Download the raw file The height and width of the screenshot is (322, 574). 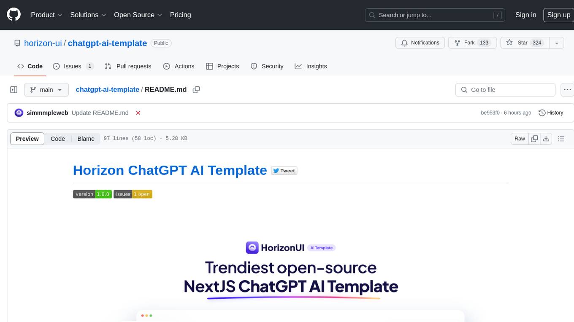tap(546, 139)
